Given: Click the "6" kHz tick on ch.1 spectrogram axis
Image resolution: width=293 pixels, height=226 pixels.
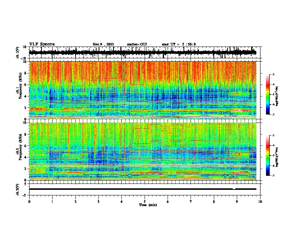Looking at the screenshot, I should (26, 85).
